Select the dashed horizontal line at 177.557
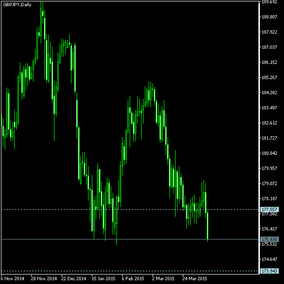Viewport: 284px width, 284px height. point(130,210)
